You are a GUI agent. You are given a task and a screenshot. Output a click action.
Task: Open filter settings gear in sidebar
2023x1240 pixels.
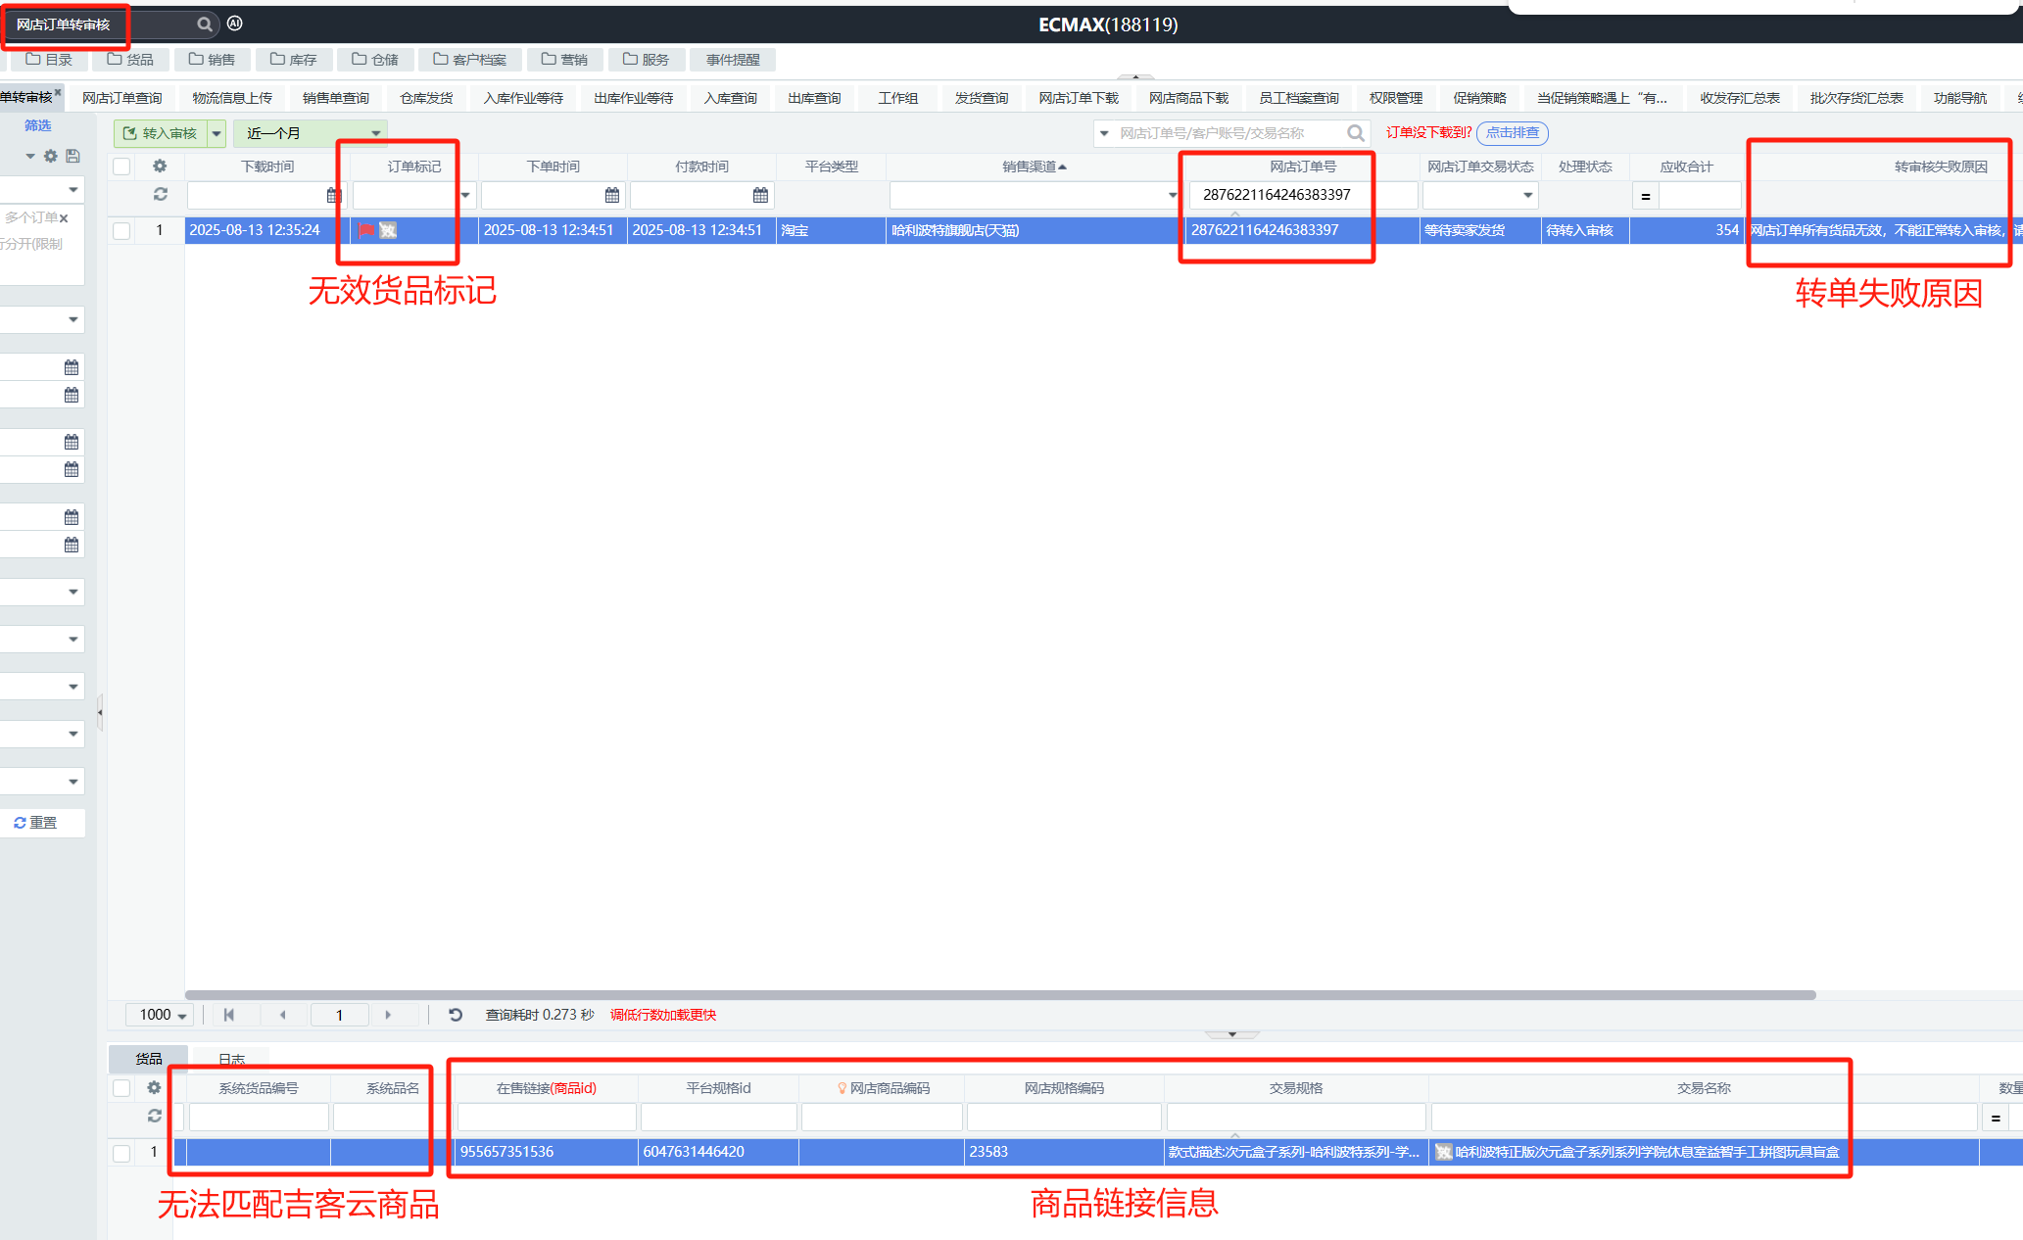click(51, 156)
